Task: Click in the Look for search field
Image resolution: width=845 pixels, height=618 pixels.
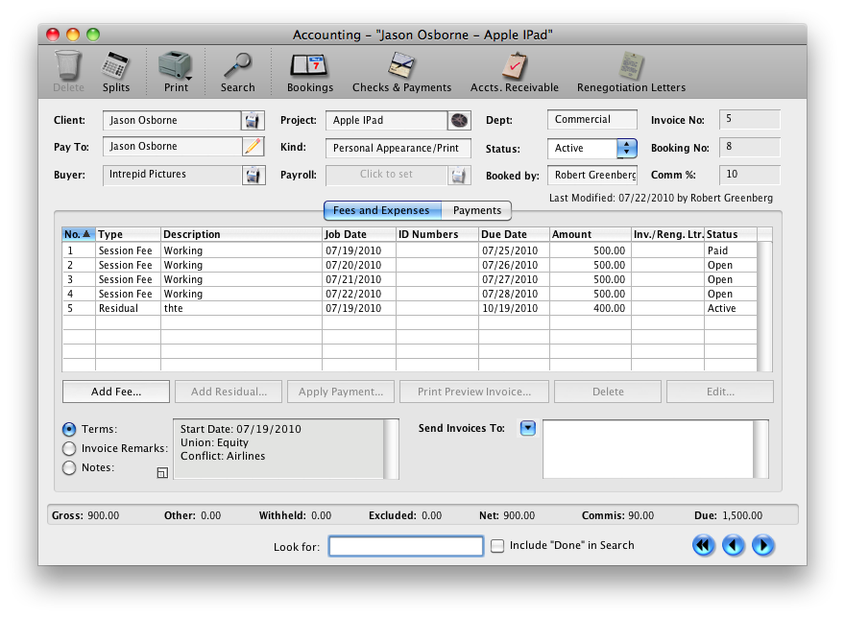Action: coord(406,546)
